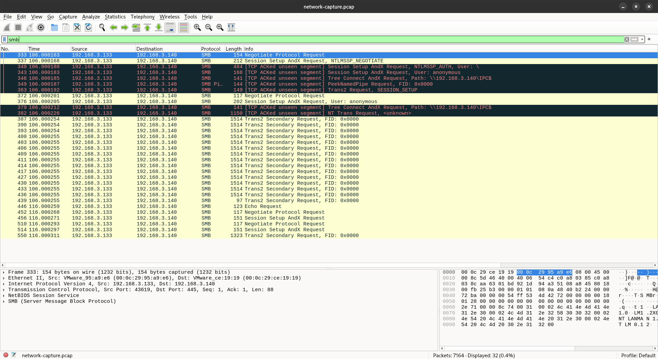Click the display filter bookmark icon

pyautogui.click(x=4, y=39)
